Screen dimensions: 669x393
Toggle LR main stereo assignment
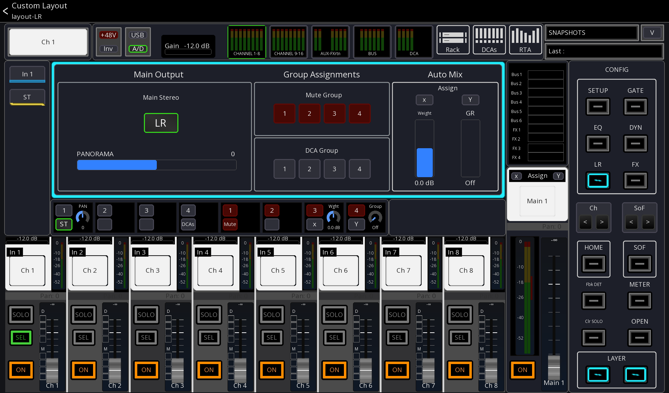tap(161, 123)
